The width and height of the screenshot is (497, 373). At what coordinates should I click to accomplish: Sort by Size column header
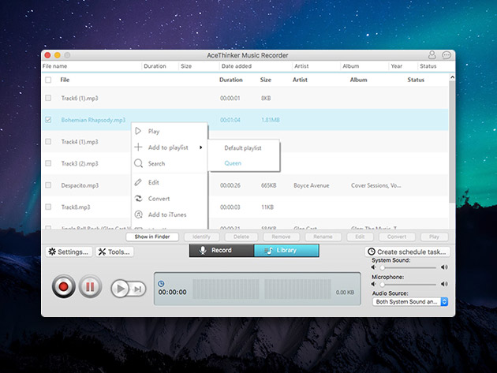coord(266,80)
